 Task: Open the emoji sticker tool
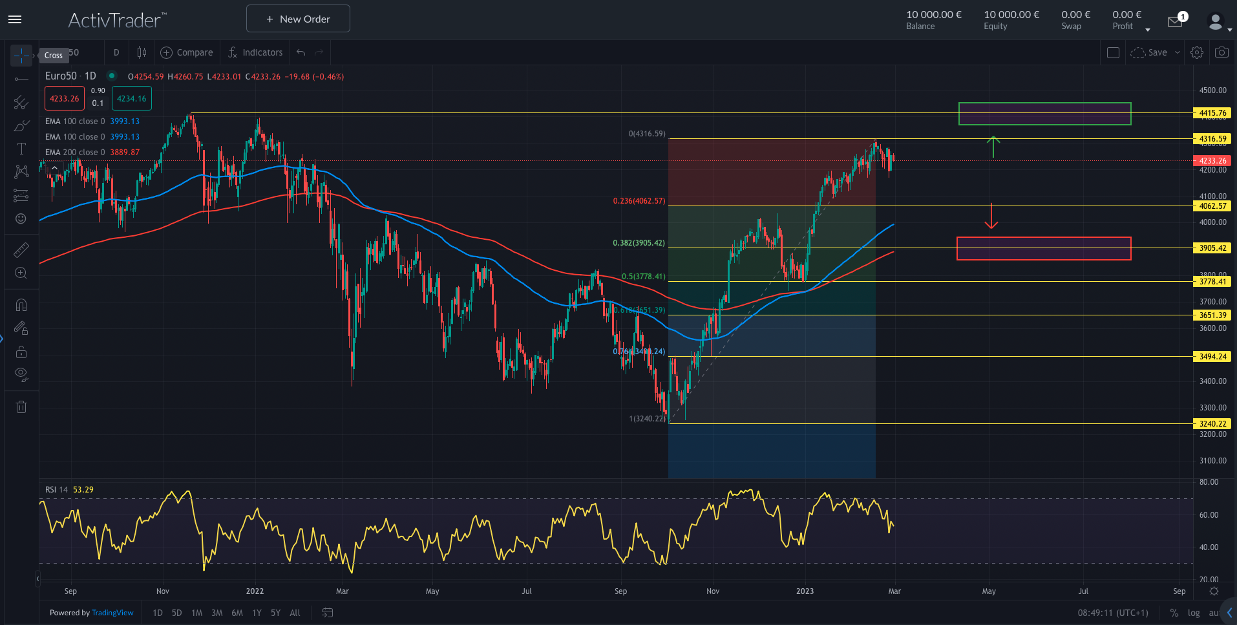(x=21, y=218)
